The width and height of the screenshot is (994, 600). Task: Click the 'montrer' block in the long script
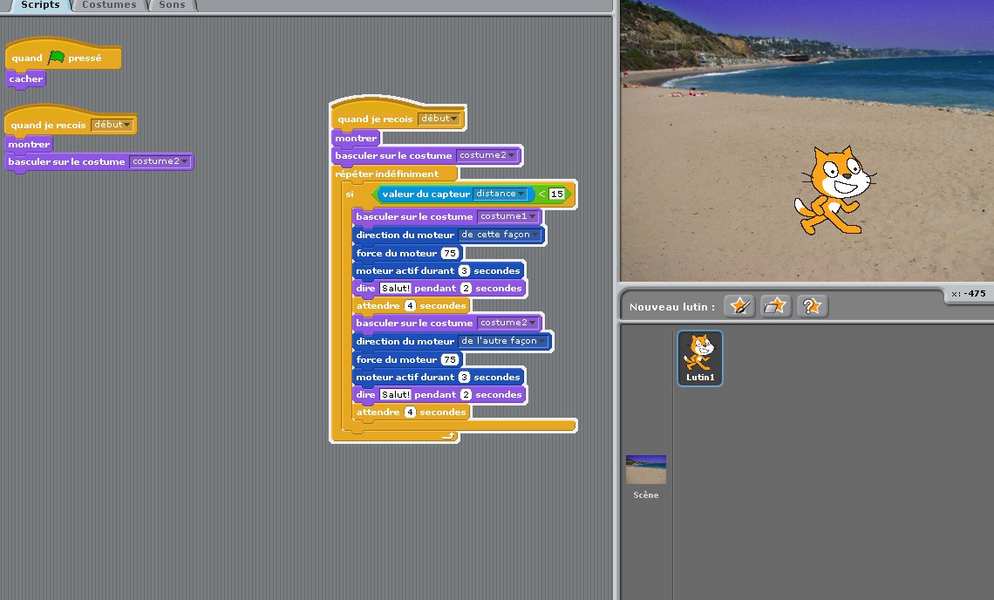coord(356,139)
